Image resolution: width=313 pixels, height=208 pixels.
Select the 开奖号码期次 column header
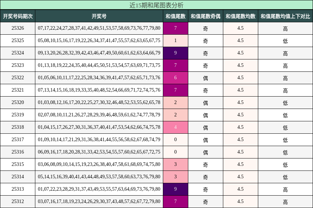(18, 15)
